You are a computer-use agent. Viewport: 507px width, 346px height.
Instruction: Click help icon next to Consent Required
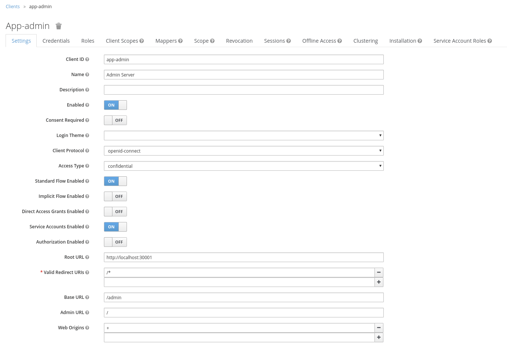pyautogui.click(x=87, y=120)
